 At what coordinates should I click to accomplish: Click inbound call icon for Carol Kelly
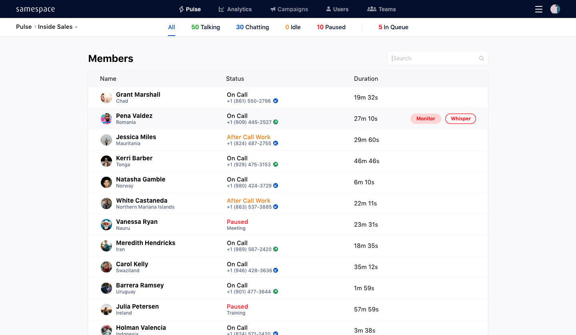click(x=276, y=271)
